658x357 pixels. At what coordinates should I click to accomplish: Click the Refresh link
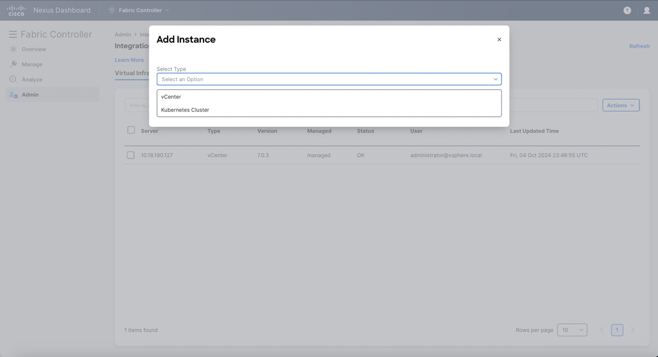[639, 46]
